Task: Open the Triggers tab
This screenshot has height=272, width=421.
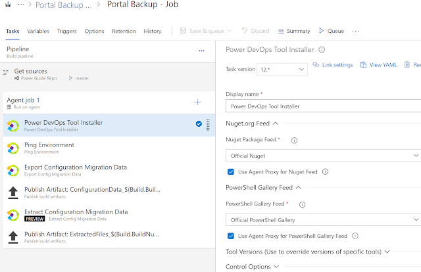Action: pyautogui.click(x=66, y=31)
